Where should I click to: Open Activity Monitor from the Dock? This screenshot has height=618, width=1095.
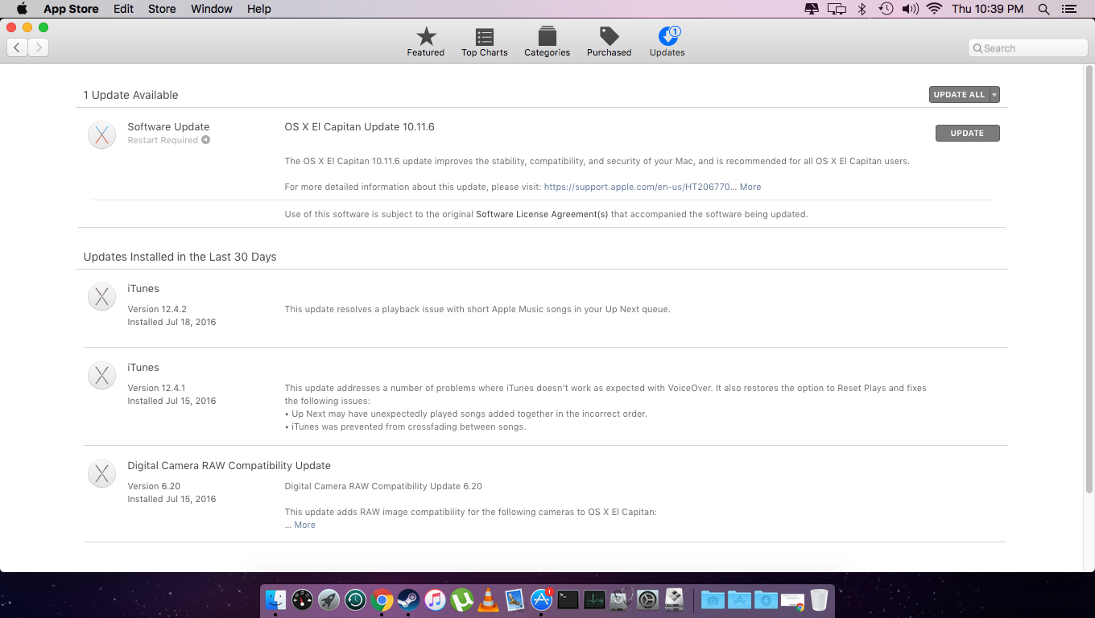point(594,599)
